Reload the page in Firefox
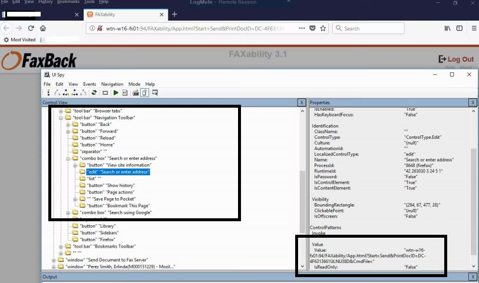 (x=31, y=28)
